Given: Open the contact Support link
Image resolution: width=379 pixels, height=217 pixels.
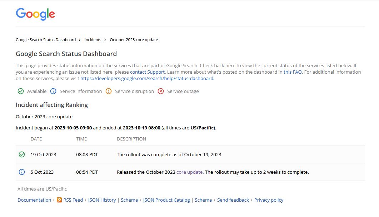Looking at the screenshot, I should (147, 72).
